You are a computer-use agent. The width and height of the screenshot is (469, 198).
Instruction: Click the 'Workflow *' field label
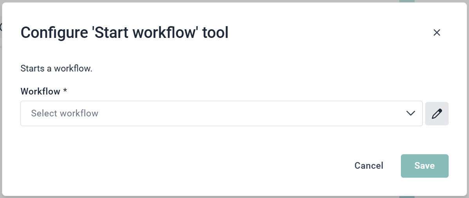(x=41, y=91)
